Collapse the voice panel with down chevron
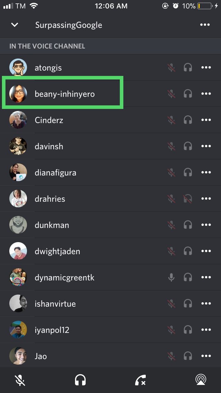221x393 pixels. (15, 25)
